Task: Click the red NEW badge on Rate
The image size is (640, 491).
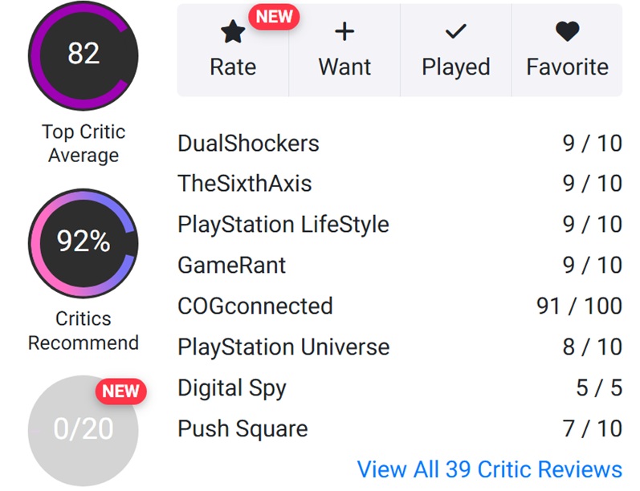Action: (x=274, y=17)
